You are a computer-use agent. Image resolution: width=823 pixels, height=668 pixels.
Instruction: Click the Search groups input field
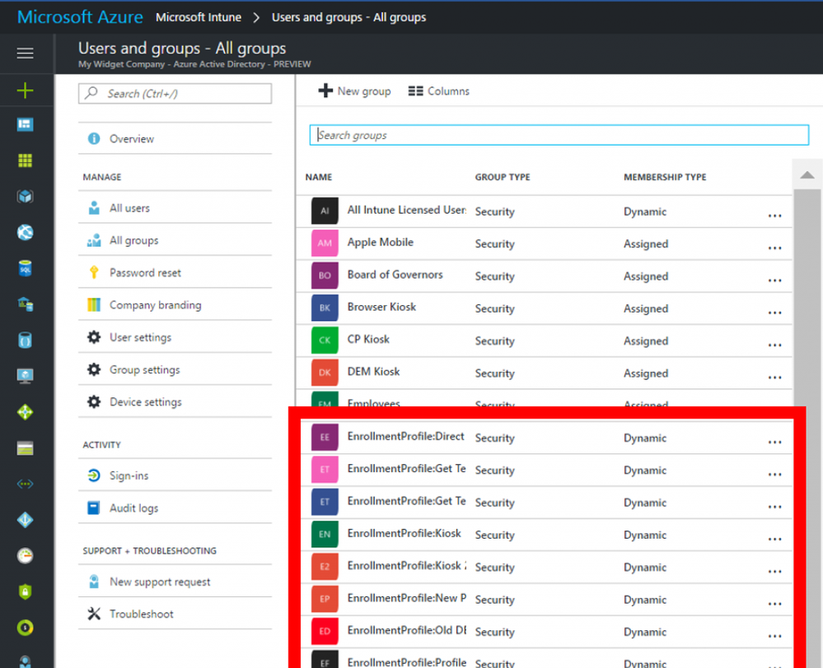(x=559, y=135)
